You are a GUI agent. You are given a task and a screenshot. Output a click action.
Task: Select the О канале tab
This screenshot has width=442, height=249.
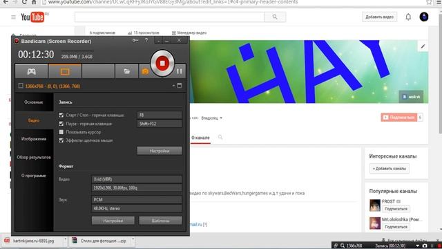tap(200, 138)
